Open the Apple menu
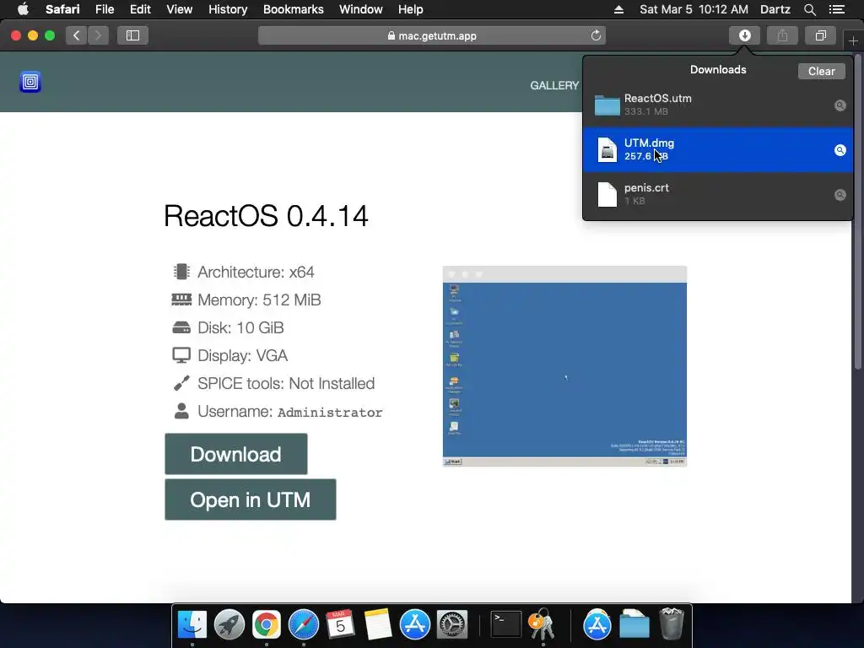This screenshot has height=648, width=864. point(23,9)
